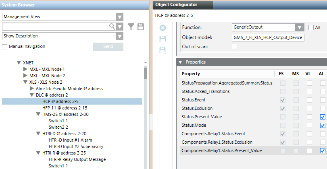Click the Object model text field

(x=268, y=38)
